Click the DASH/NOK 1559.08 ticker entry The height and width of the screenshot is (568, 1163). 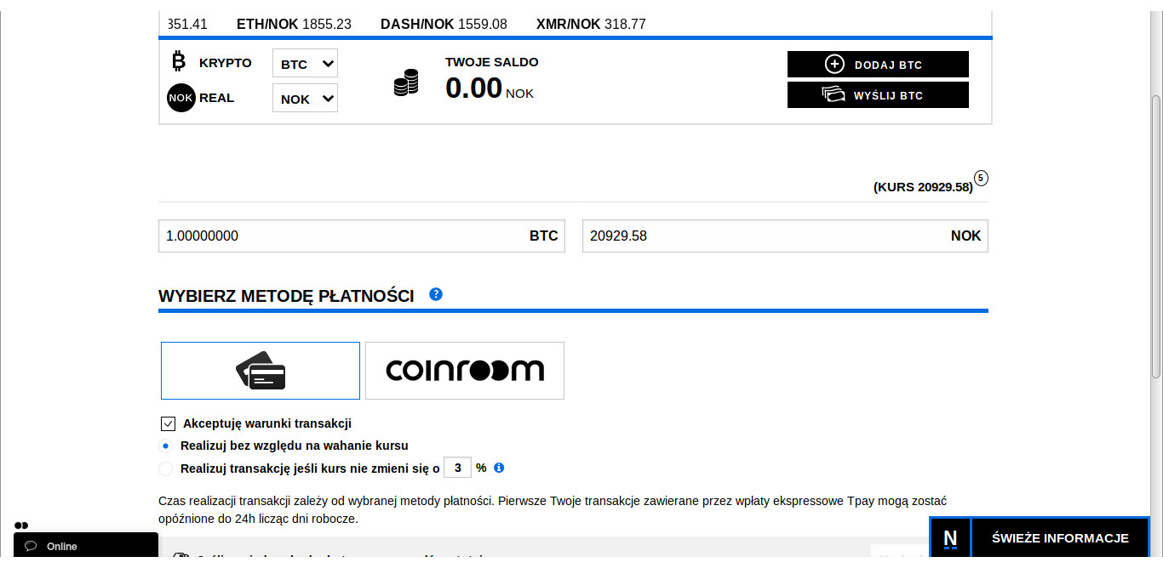444,24
